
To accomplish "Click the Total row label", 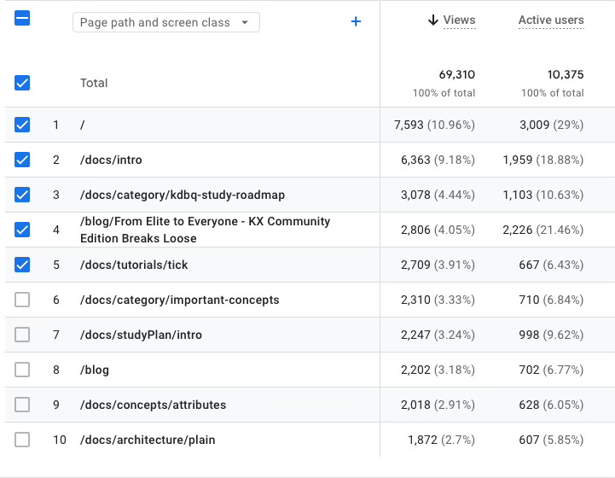I will [94, 83].
